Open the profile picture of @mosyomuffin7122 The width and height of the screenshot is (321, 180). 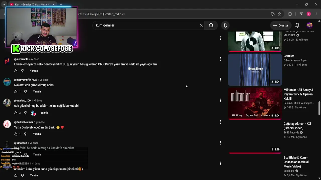[x=7, y=82]
